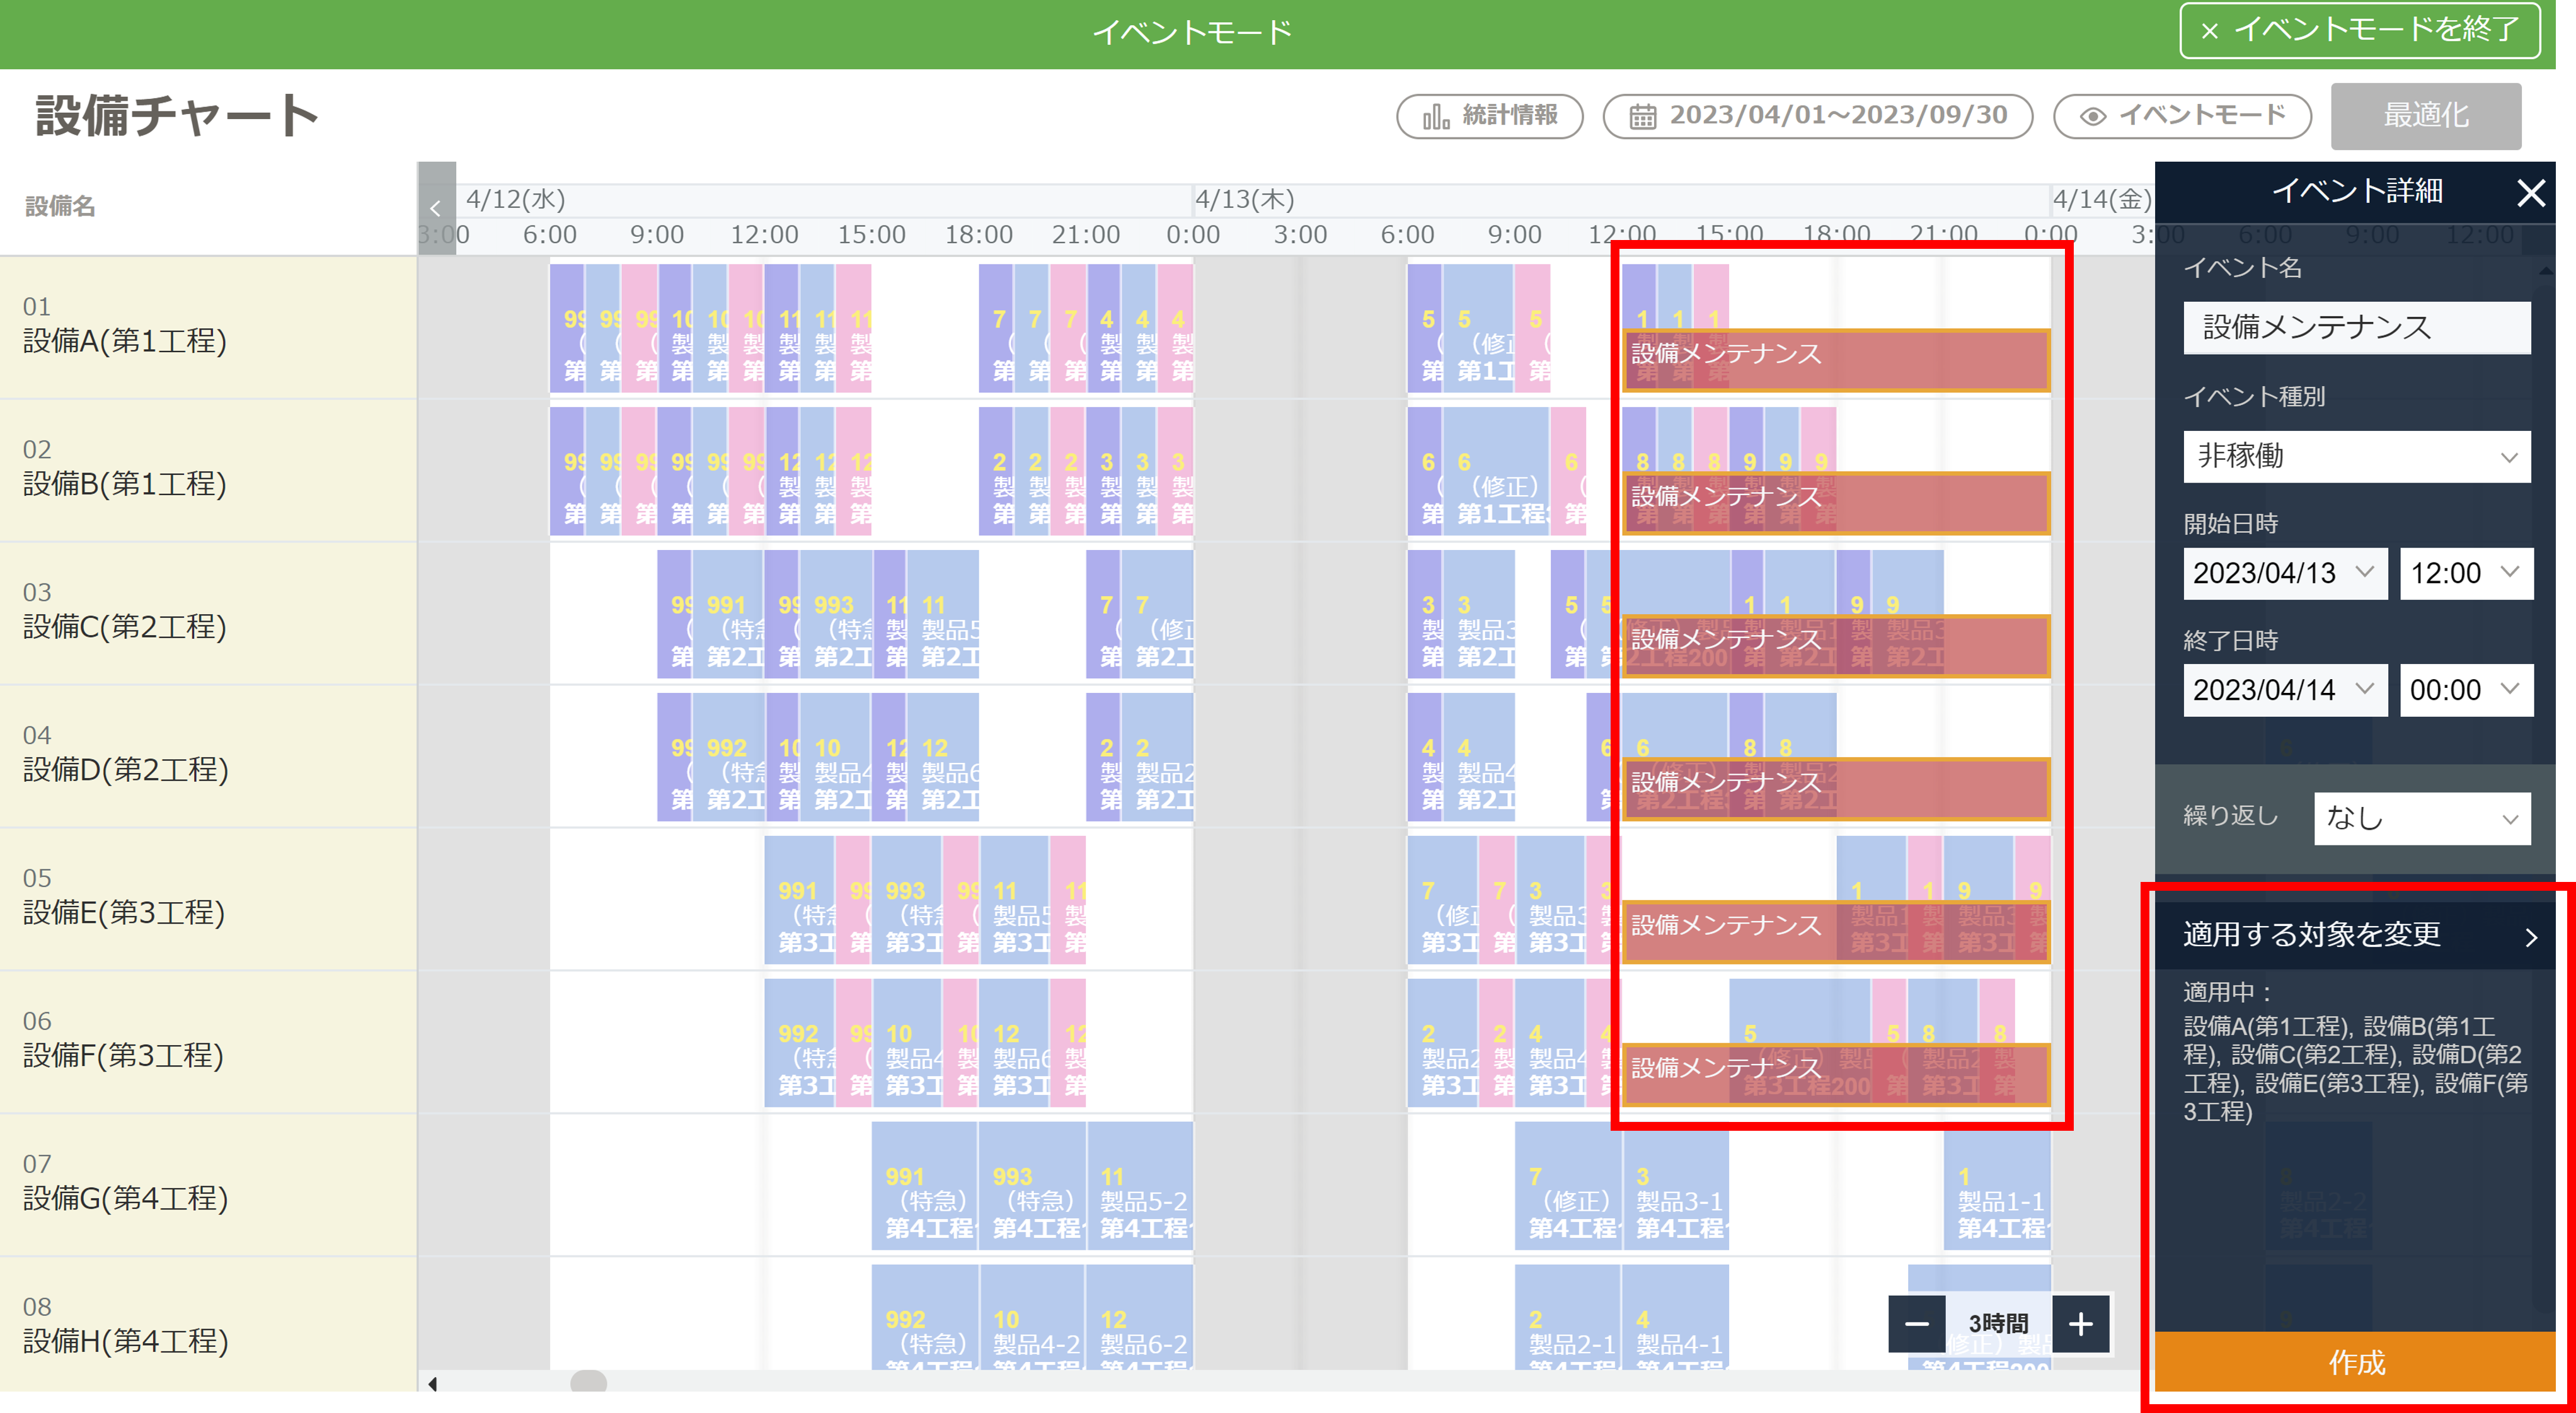Select task 12 製品6-2 on 設備H row

(1140, 1318)
